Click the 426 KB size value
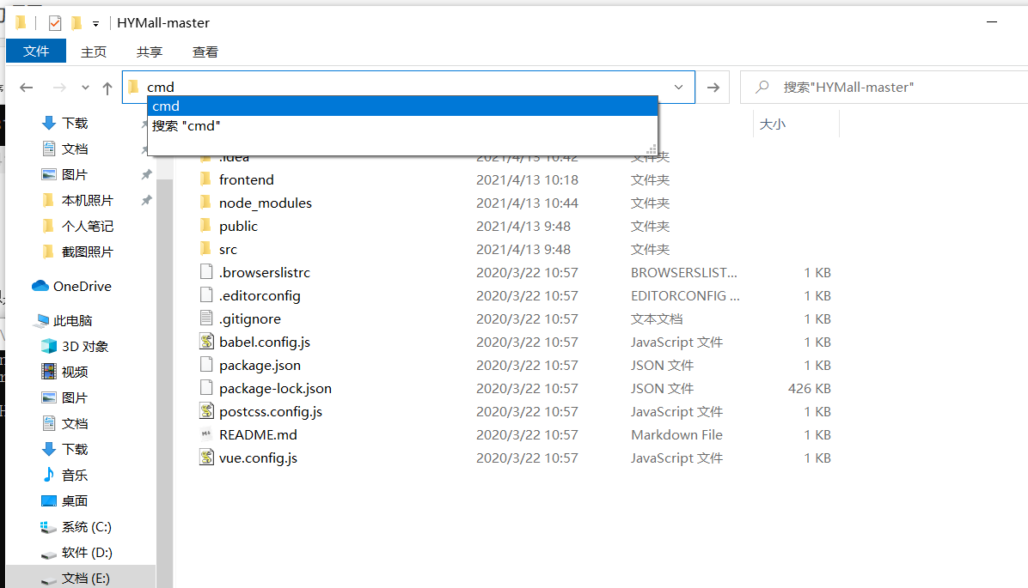1028x588 pixels. pos(810,388)
